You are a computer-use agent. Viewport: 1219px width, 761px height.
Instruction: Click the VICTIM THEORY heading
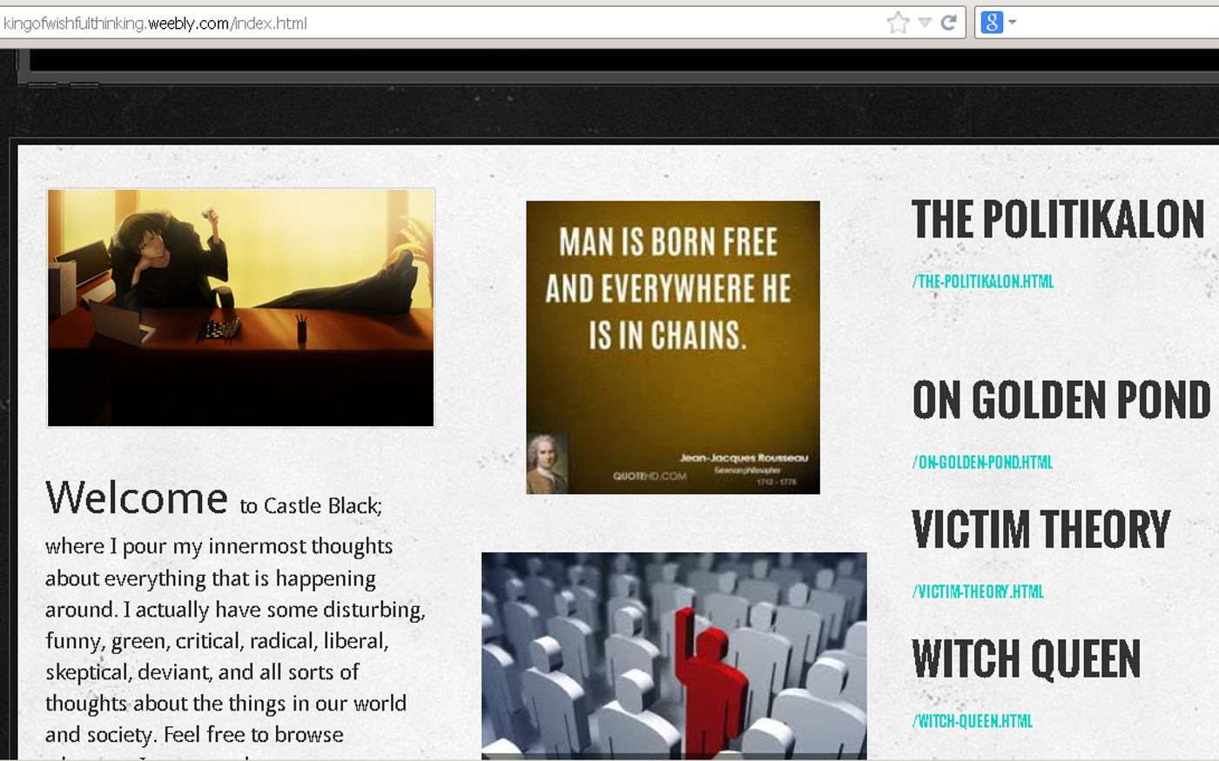pyautogui.click(x=1041, y=530)
